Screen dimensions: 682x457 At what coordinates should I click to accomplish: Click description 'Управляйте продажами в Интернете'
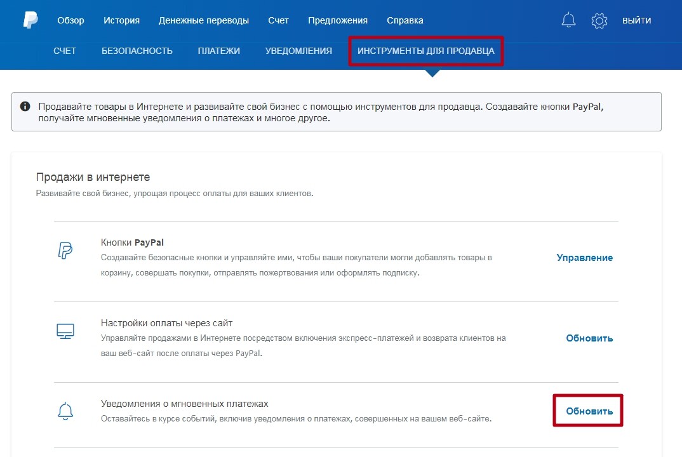point(303,346)
